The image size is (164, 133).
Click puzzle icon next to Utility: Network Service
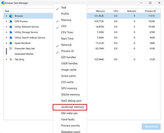(x=11, y=27)
